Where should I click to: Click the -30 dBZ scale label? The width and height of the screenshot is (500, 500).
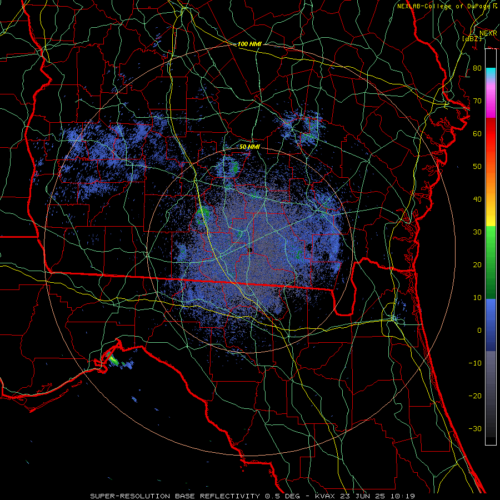[x=475, y=428]
